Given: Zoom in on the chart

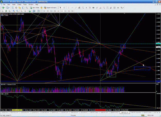Looking at the screenshot, I should 14,11.
